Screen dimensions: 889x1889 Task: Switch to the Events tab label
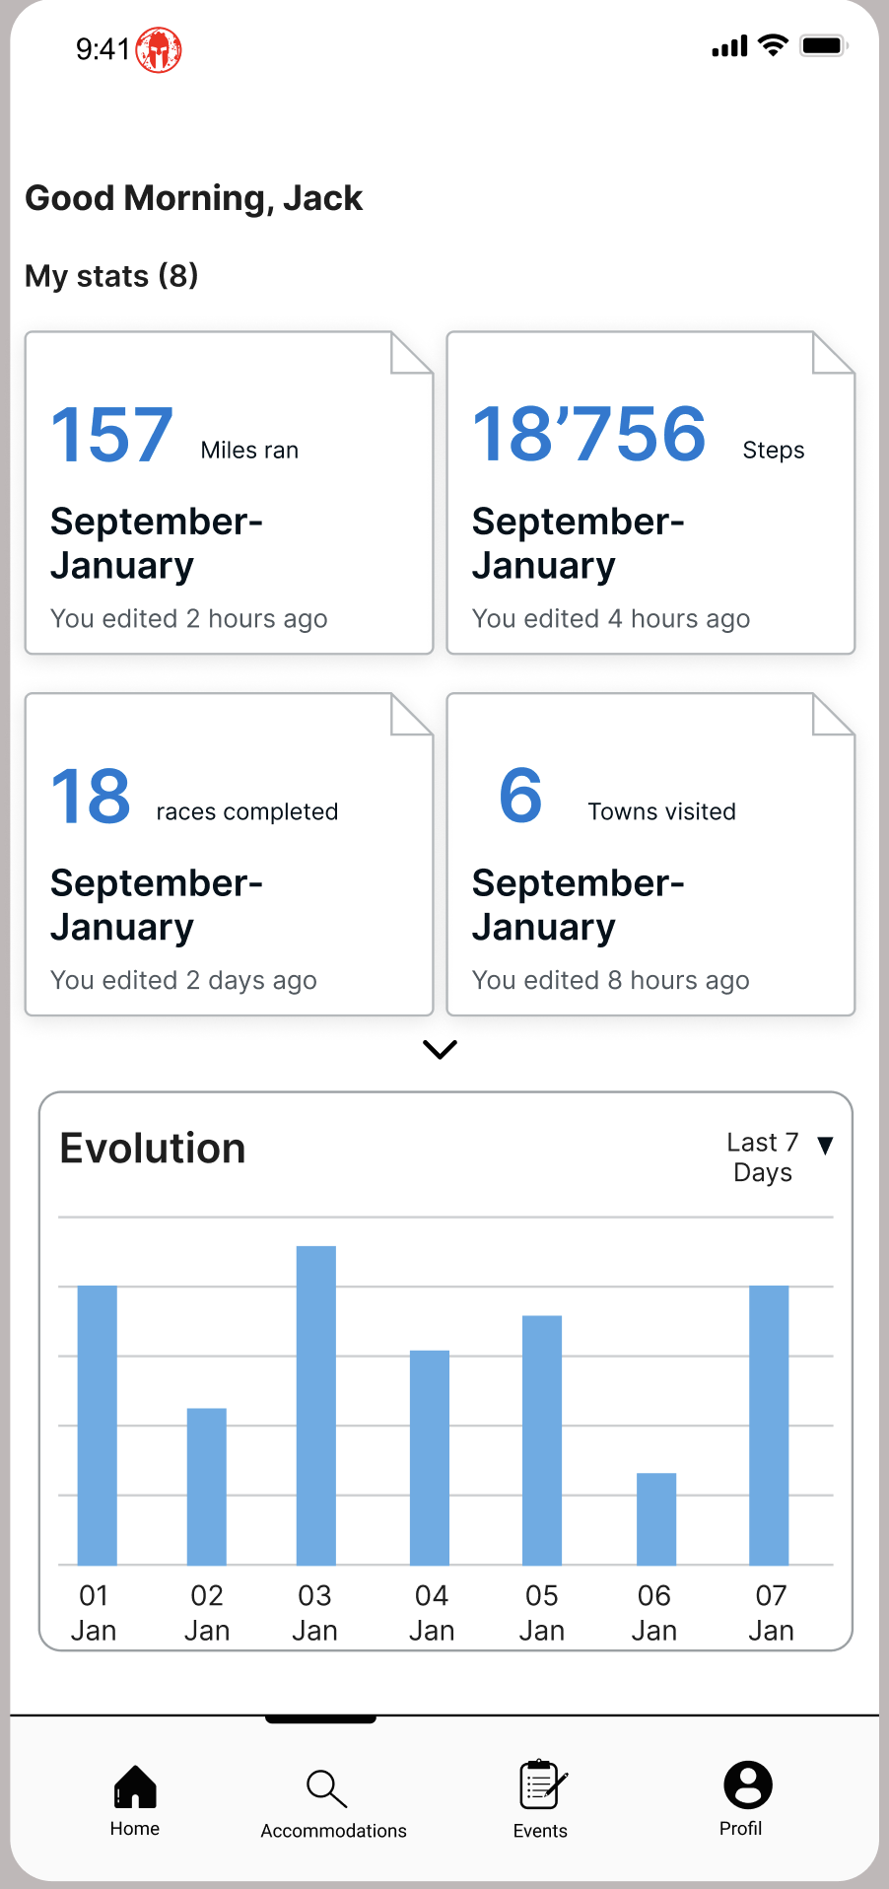point(540,1831)
